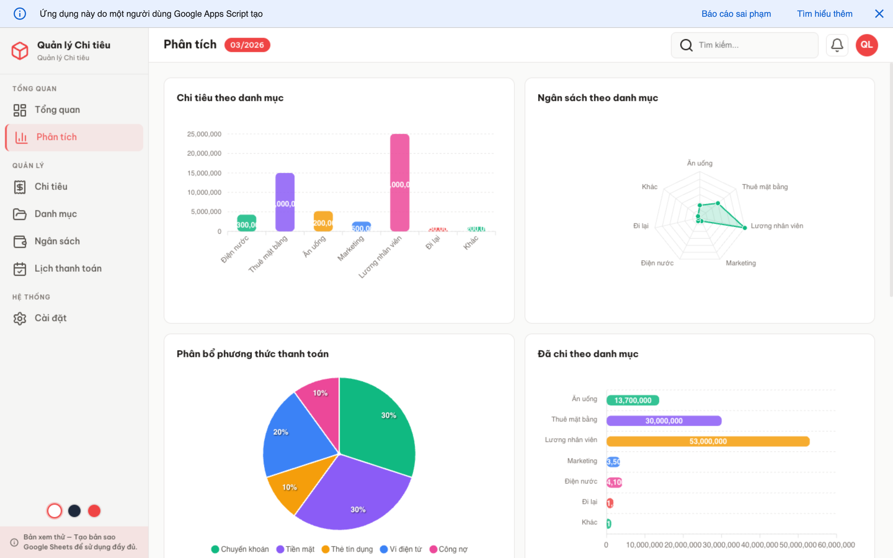Image resolution: width=893 pixels, height=558 pixels.
Task: Click the notification bell icon
Action: point(837,45)
